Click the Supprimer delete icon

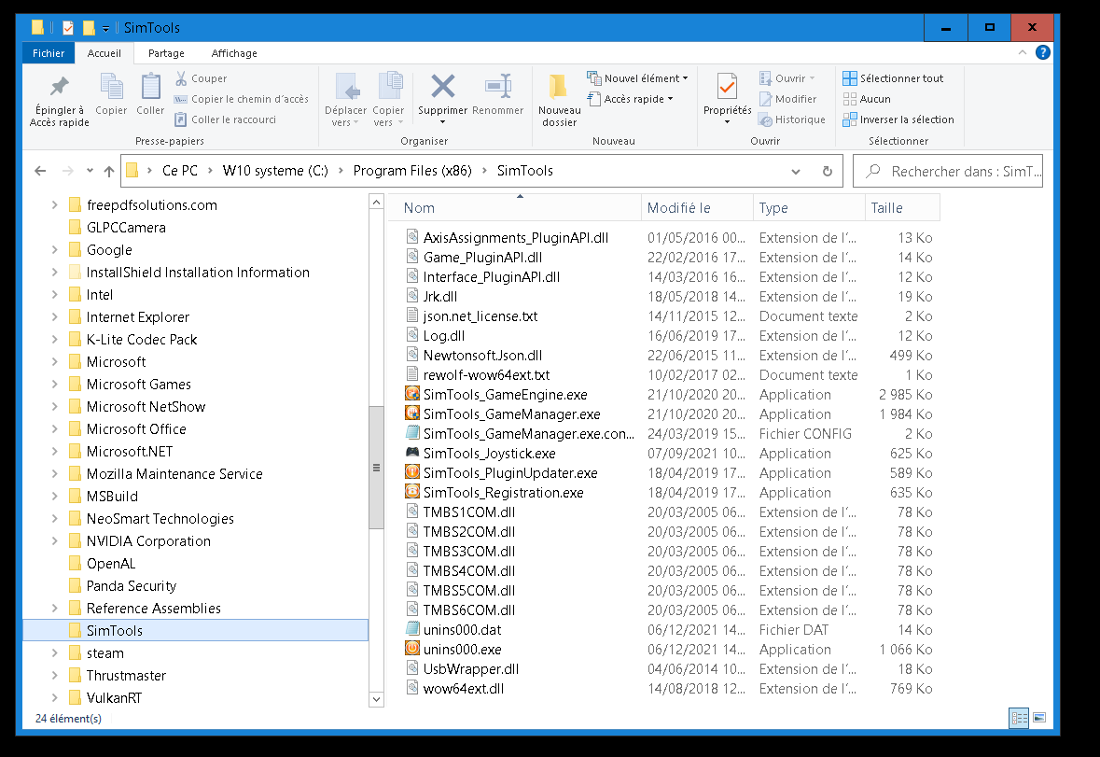[x=442, y=88]
